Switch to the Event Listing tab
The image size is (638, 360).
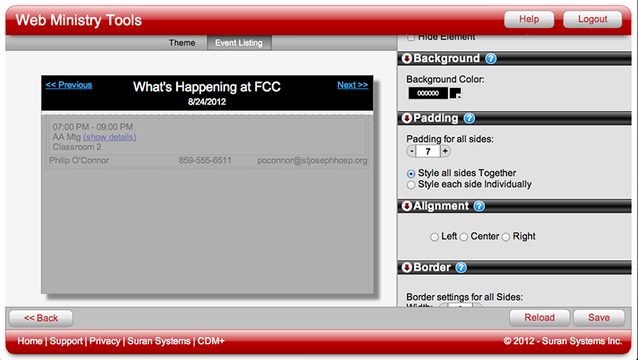coord(238,43)
